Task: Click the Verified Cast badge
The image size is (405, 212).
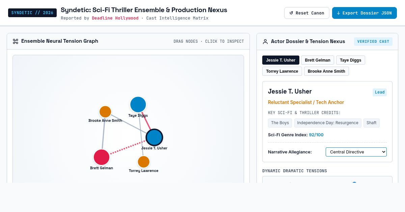Action: 373,41
